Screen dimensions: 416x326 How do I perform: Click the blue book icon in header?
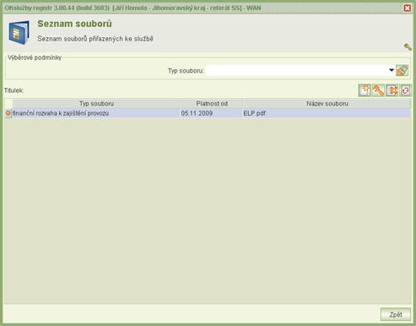pyautogui.click(x=19, y=32)
